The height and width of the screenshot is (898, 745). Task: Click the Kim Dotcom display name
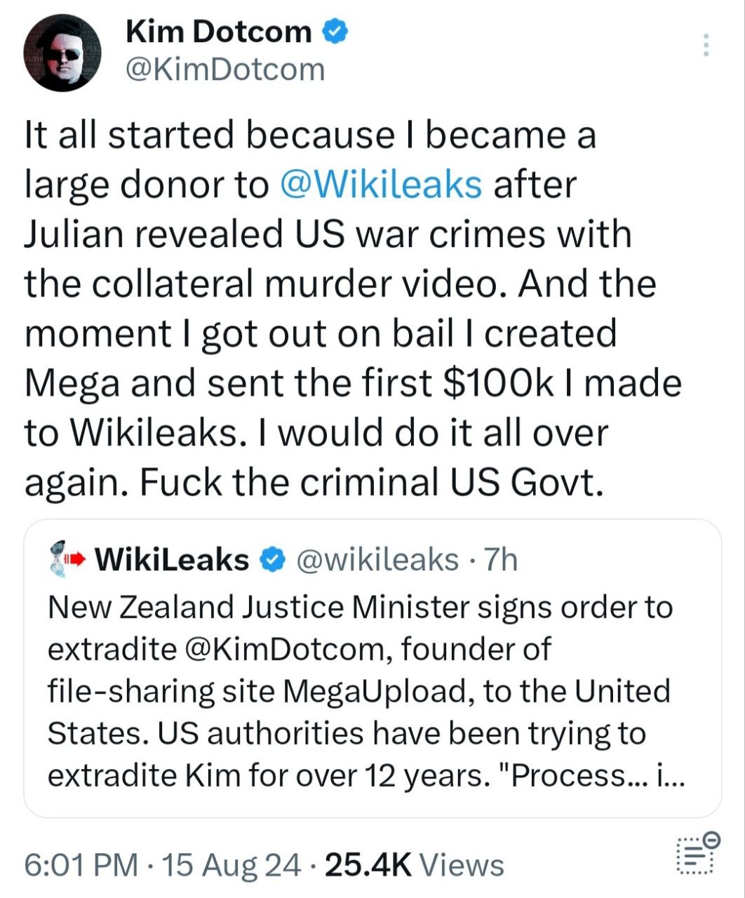[219, 31]
